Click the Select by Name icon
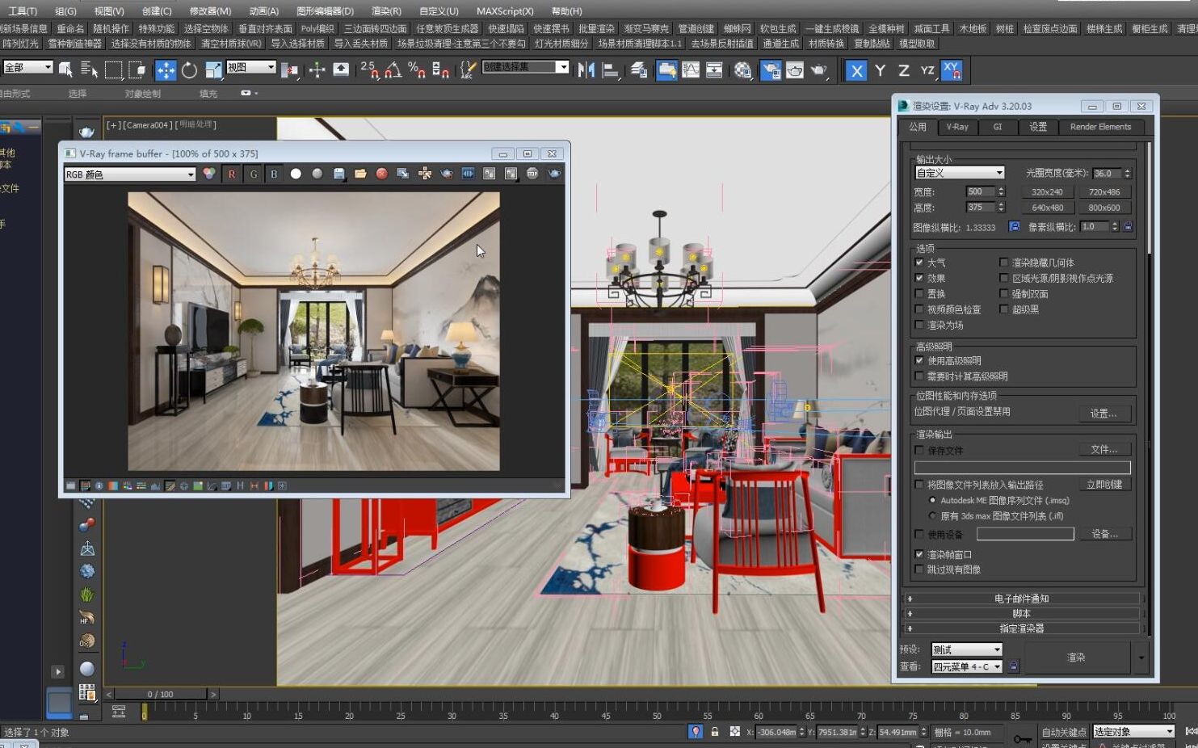 pos(89,70)
